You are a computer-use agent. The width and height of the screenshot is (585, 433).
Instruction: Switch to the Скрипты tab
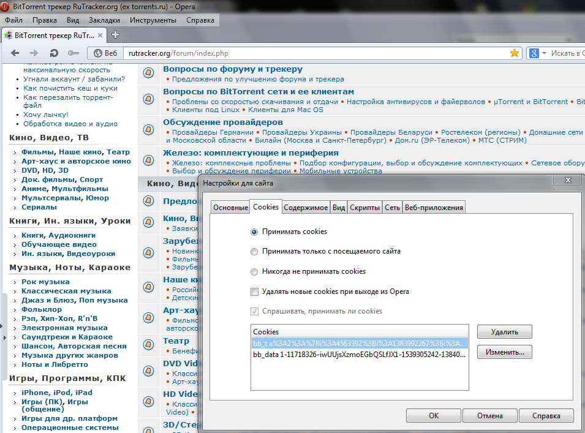coord(364,208)
